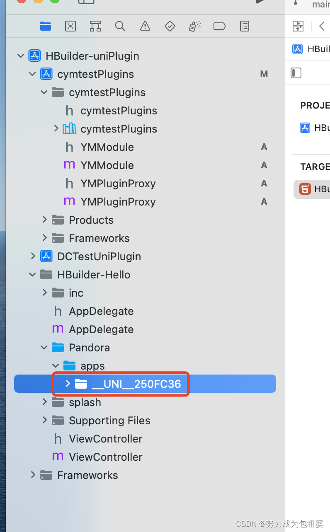Toggle the navigator sidebar button in title bar

(x=86, y=2)
